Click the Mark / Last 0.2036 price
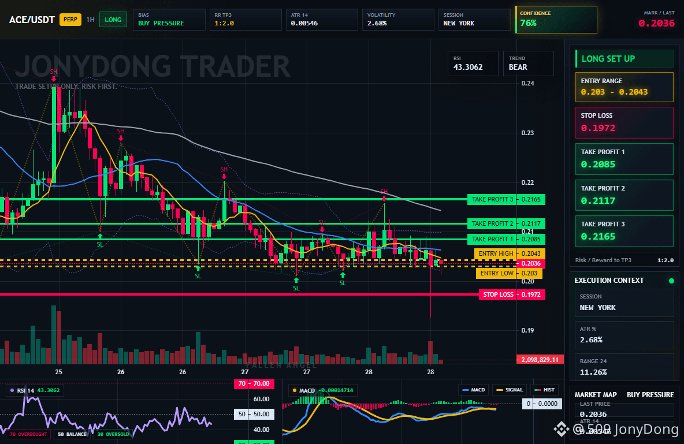This screenshot has width=684, height=444. pyautogui.click(x=656, y=24)
